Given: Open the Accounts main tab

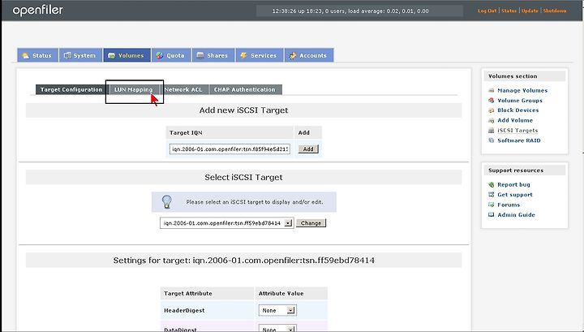Looking at the screenshot, I should [x=309, y=55].
